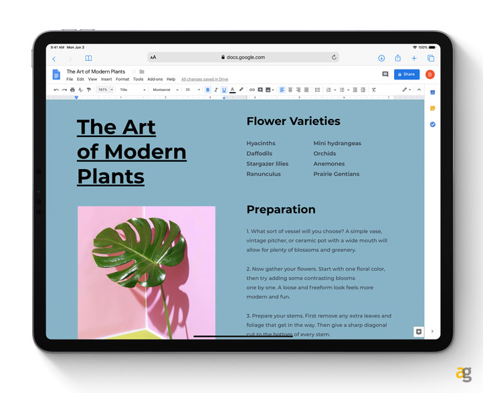Open the View menu

(x=92, y=79)
